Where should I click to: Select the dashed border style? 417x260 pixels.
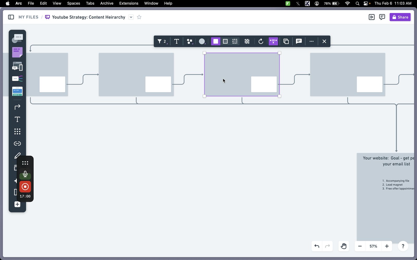click(x=235, y=41)
